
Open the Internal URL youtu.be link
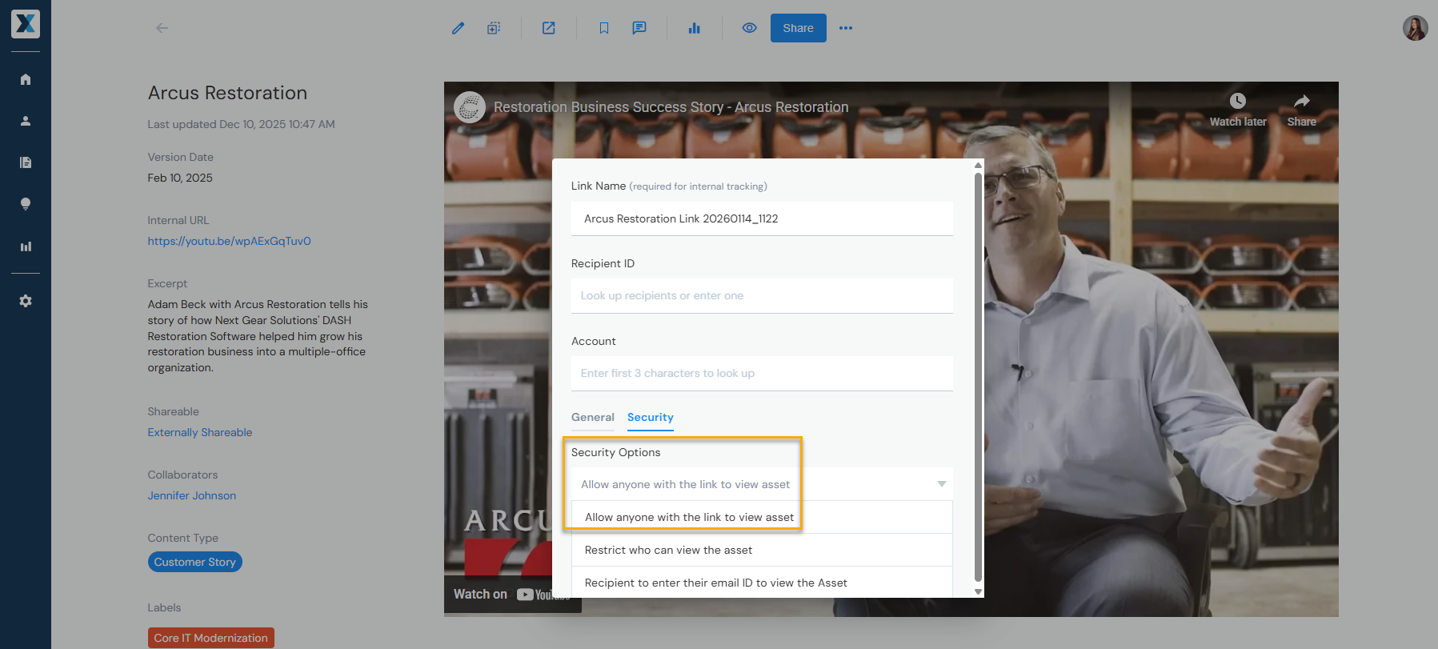coord(229,241)
